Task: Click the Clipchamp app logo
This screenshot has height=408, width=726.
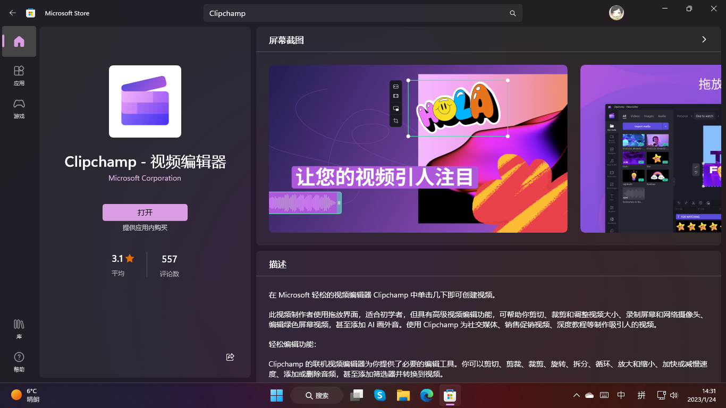Action: 145,101
